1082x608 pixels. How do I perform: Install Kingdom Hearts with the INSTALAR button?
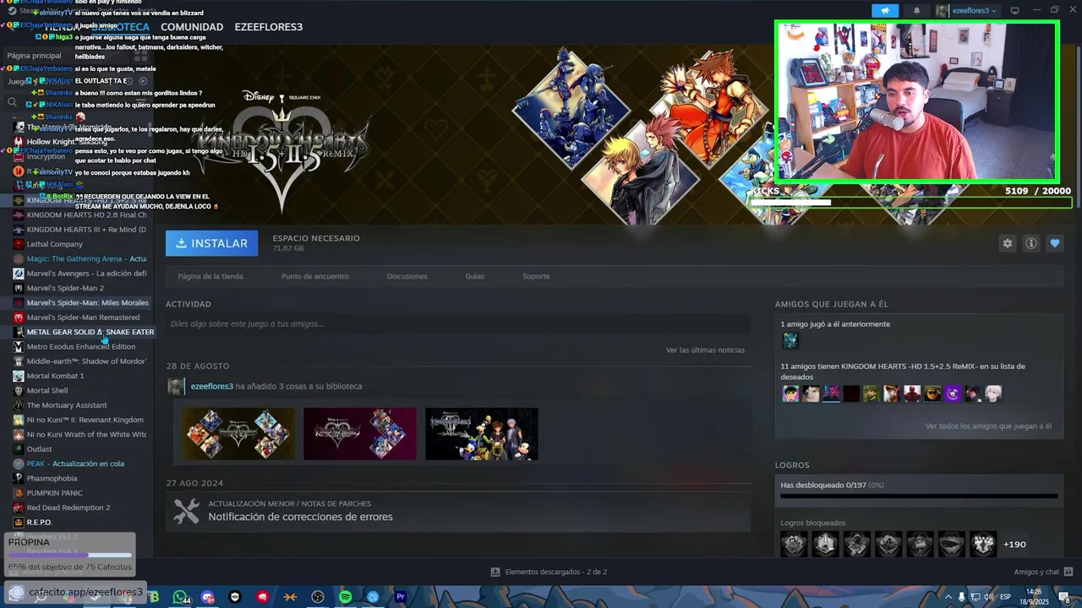[x=212, y=243]
